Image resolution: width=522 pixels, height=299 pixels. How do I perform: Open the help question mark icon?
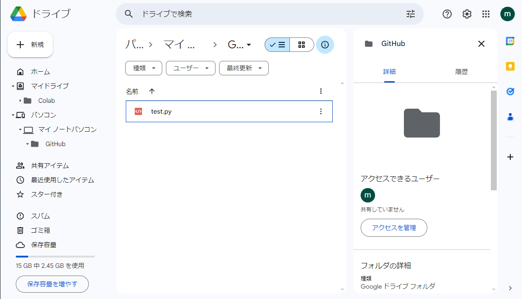447,14
